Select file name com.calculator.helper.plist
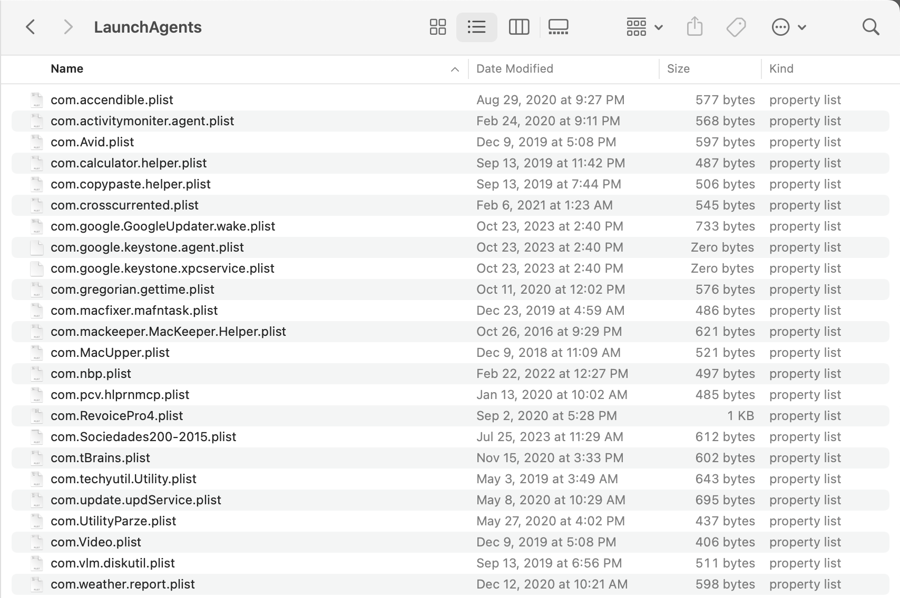 pyautogui.click(x=129, y=163)
